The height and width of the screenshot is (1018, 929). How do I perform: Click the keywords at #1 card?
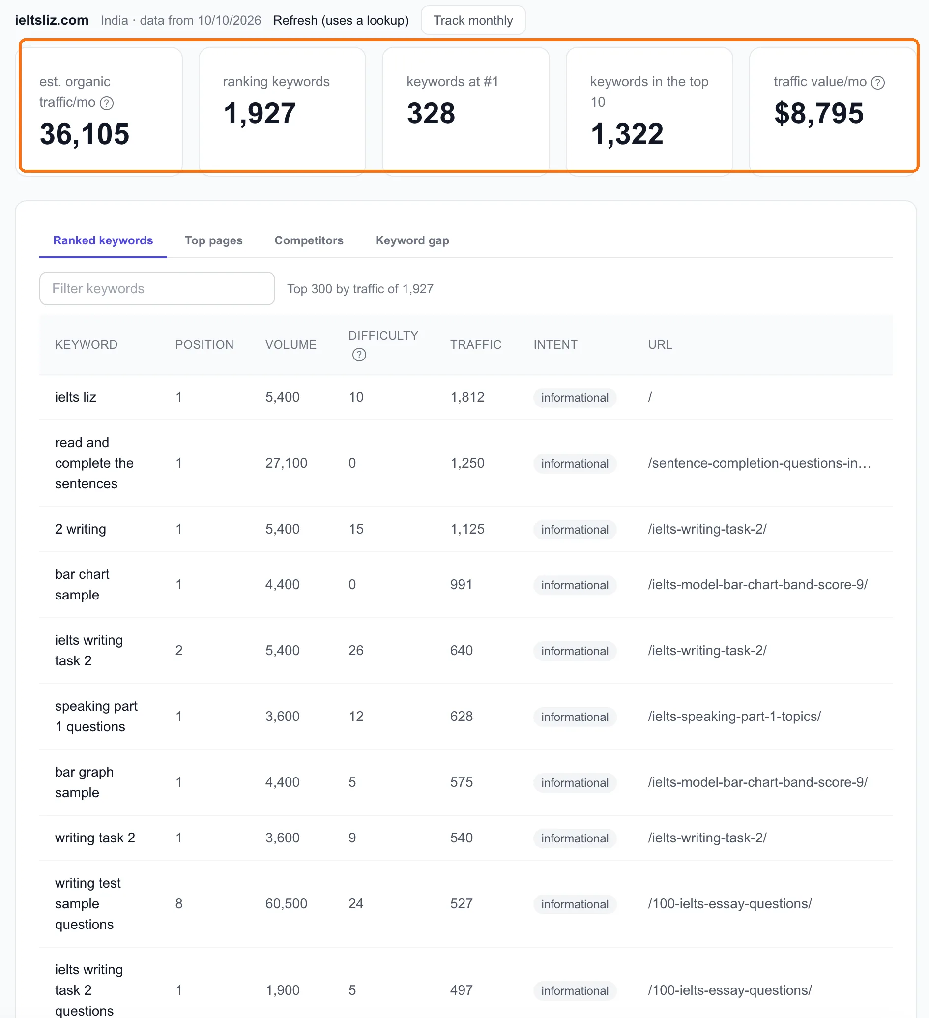tap(465, 111)
